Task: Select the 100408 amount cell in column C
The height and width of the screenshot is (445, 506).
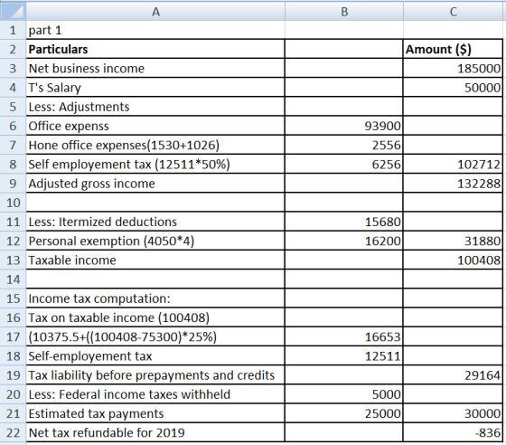Action: point(453,260)
